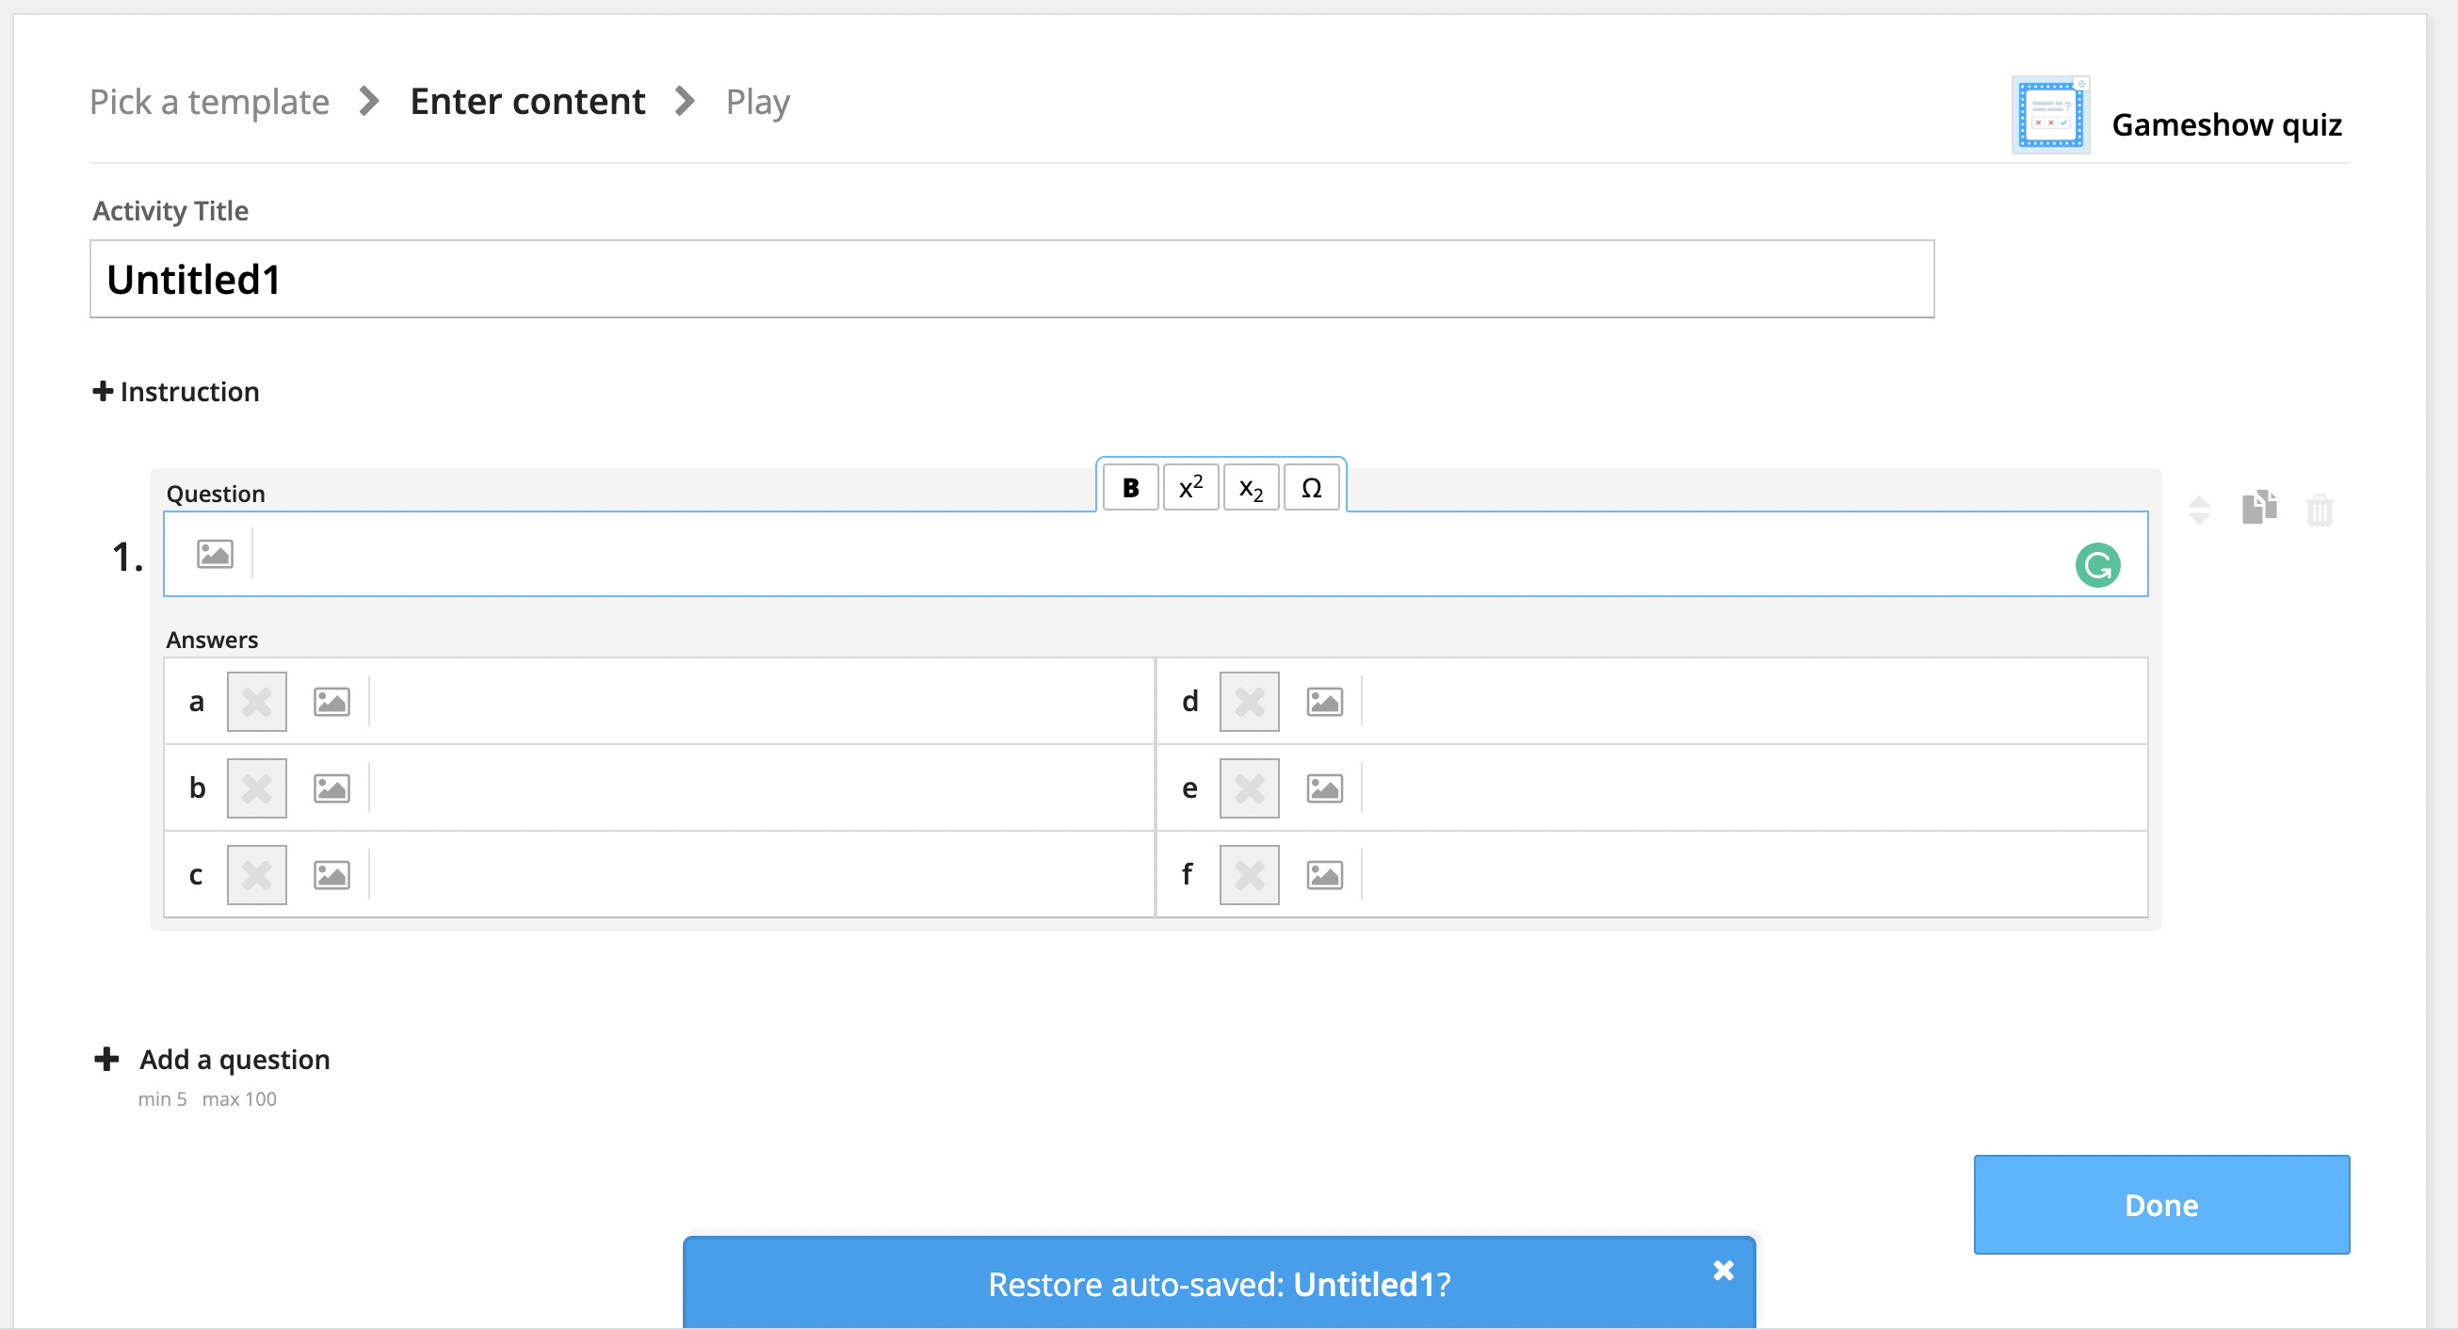Click the delete question icon
The width and height of the screenshot is (2458, 1330).
tap(2322, 508)
